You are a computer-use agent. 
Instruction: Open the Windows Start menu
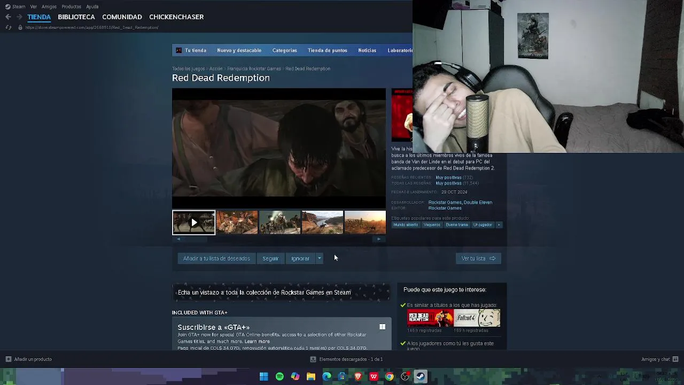pyautogui.click(x=263, y=376)
